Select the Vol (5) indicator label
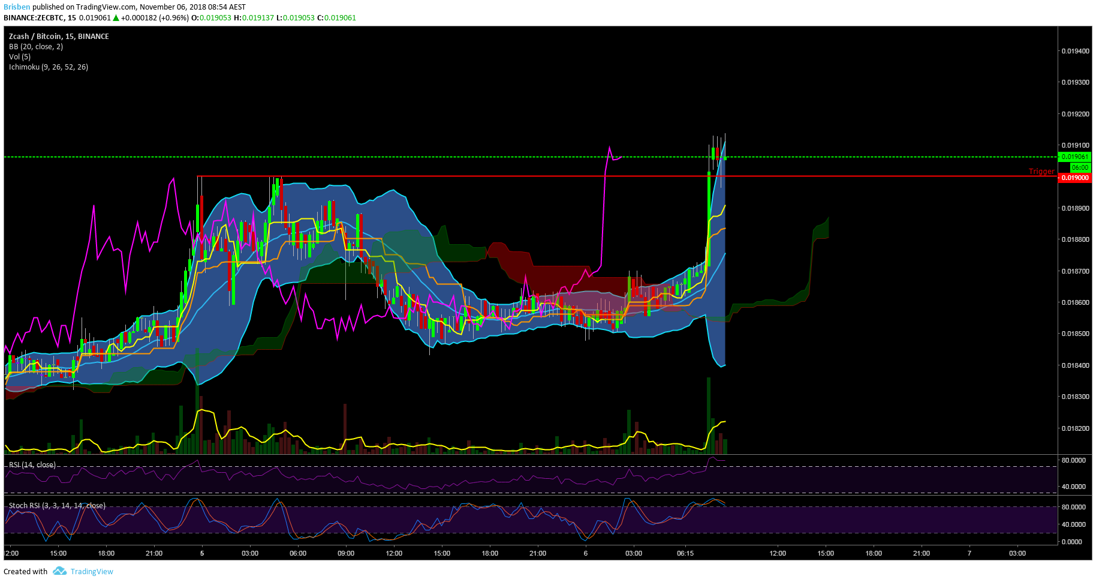This screenshot has width=1096, height=582. click(x=20, y=57)
